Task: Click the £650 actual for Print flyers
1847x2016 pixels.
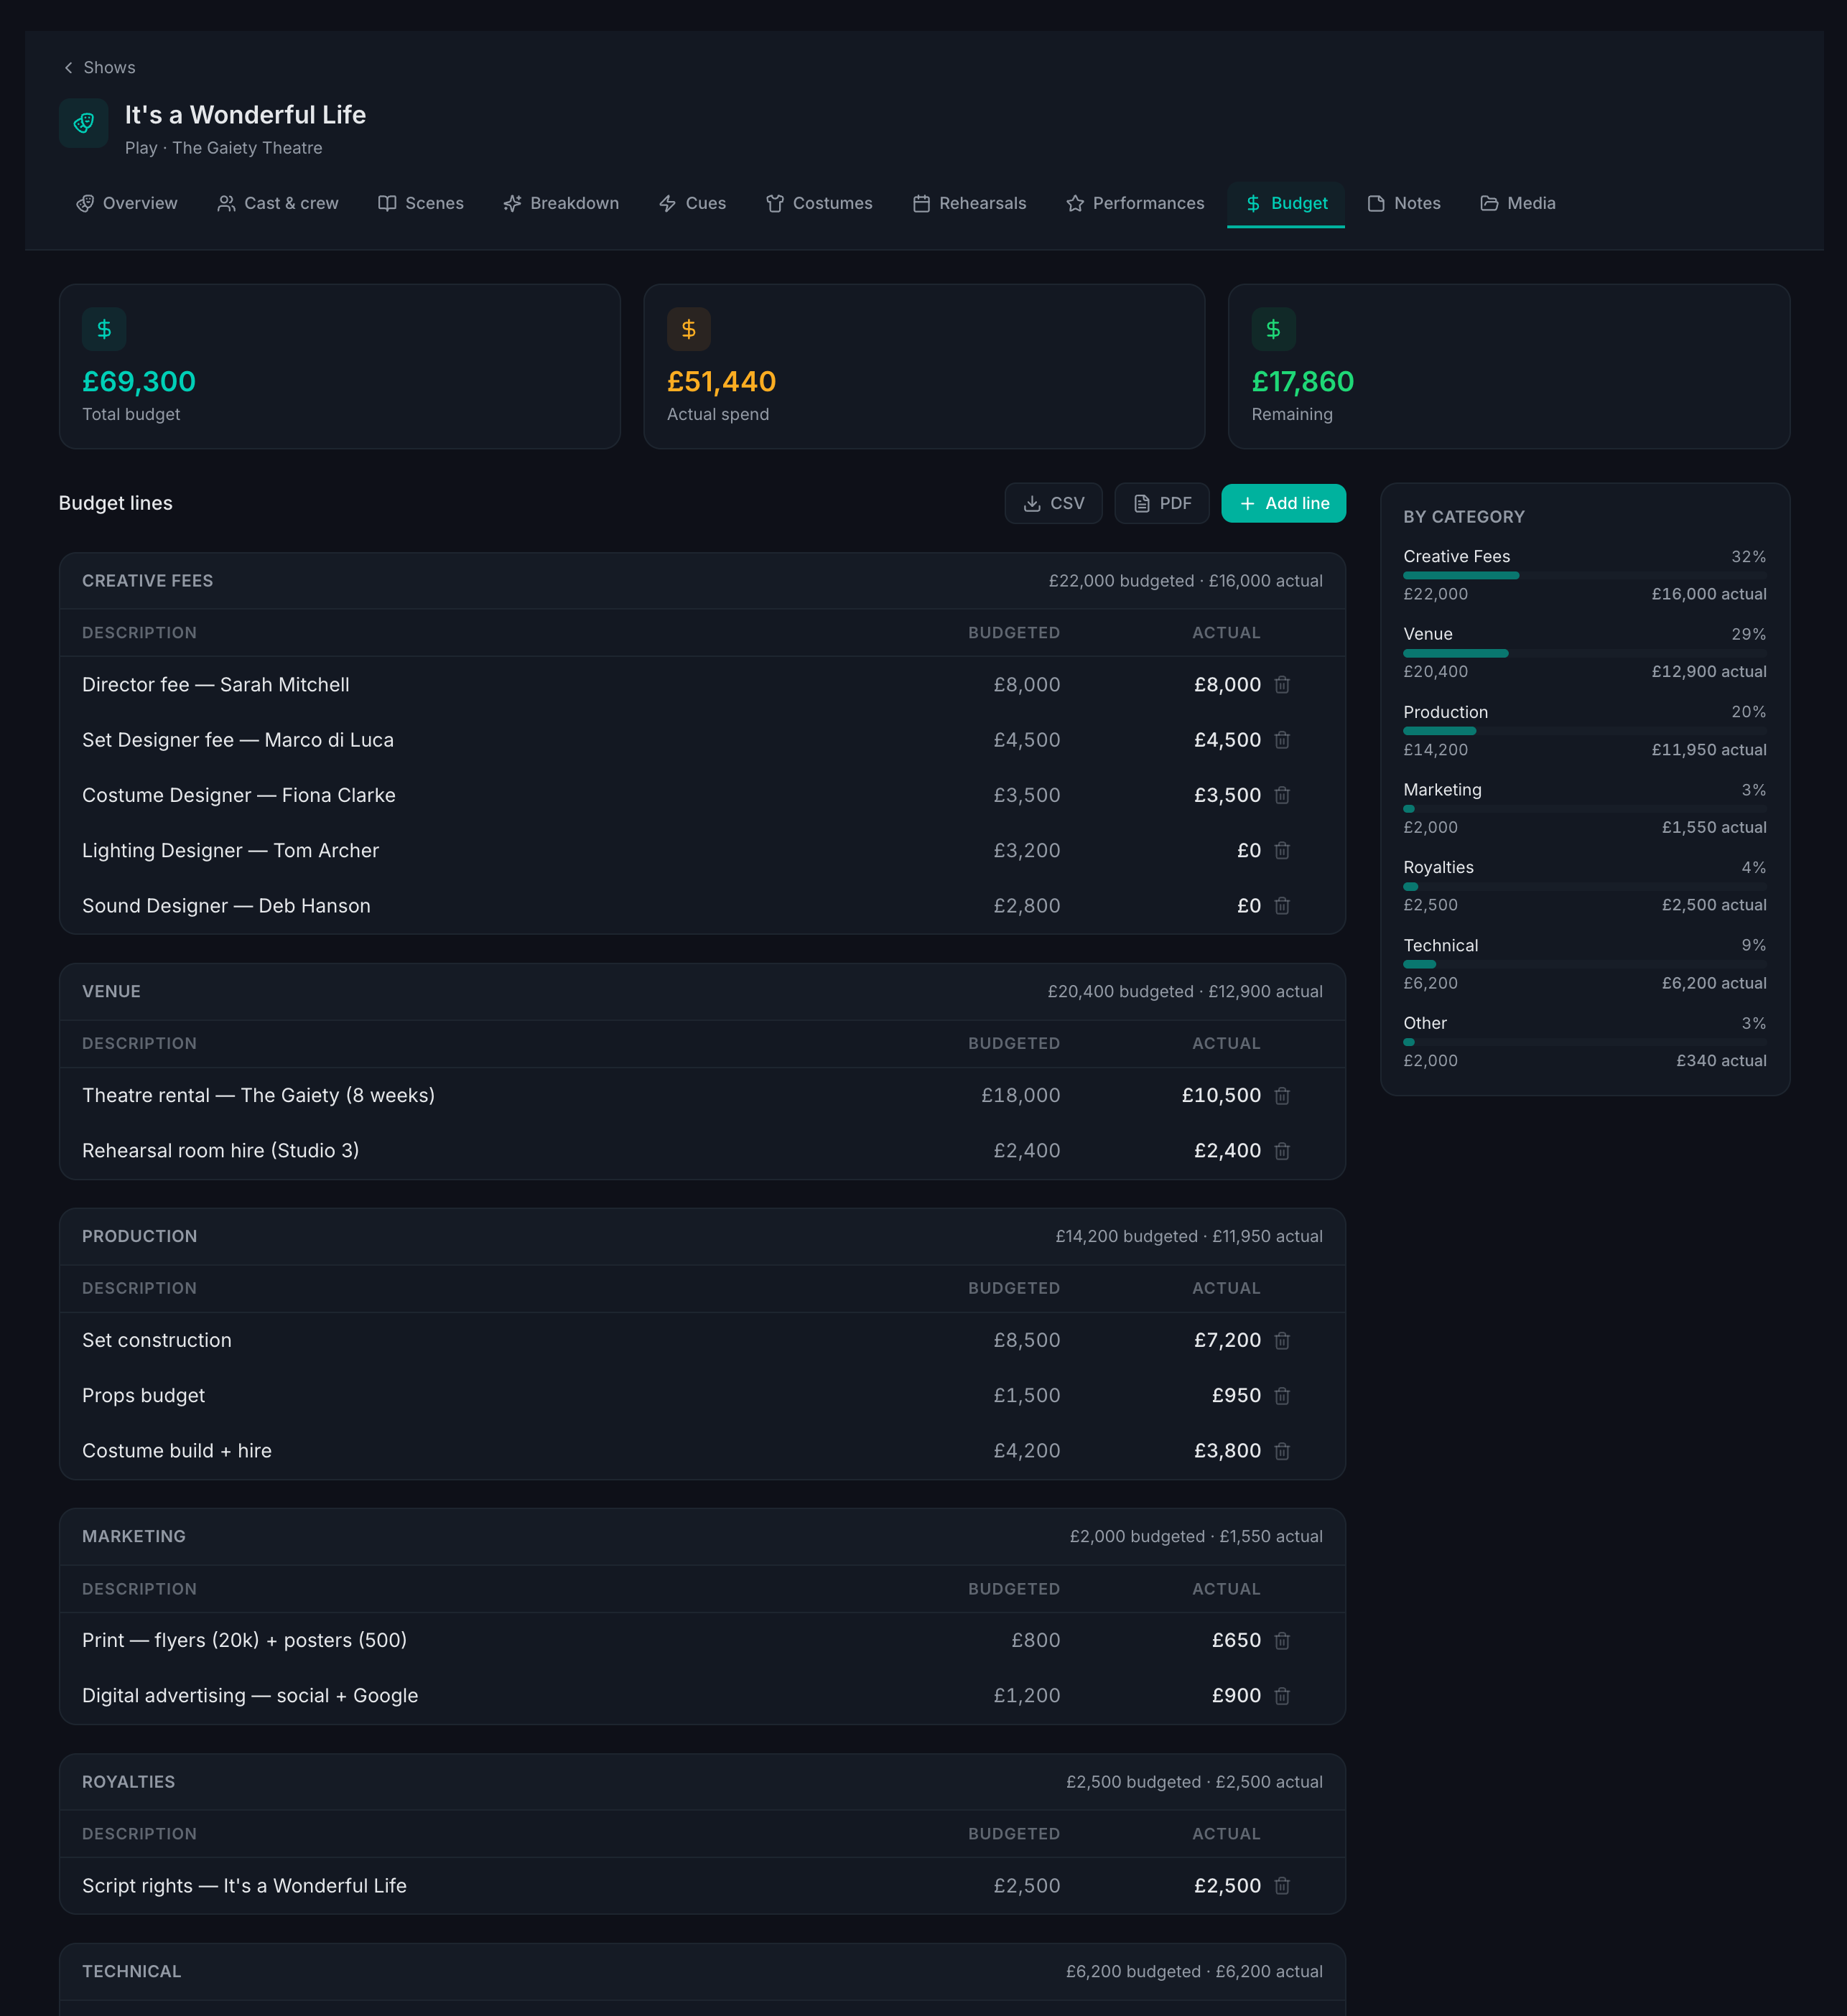Action: [1237, 1641]
